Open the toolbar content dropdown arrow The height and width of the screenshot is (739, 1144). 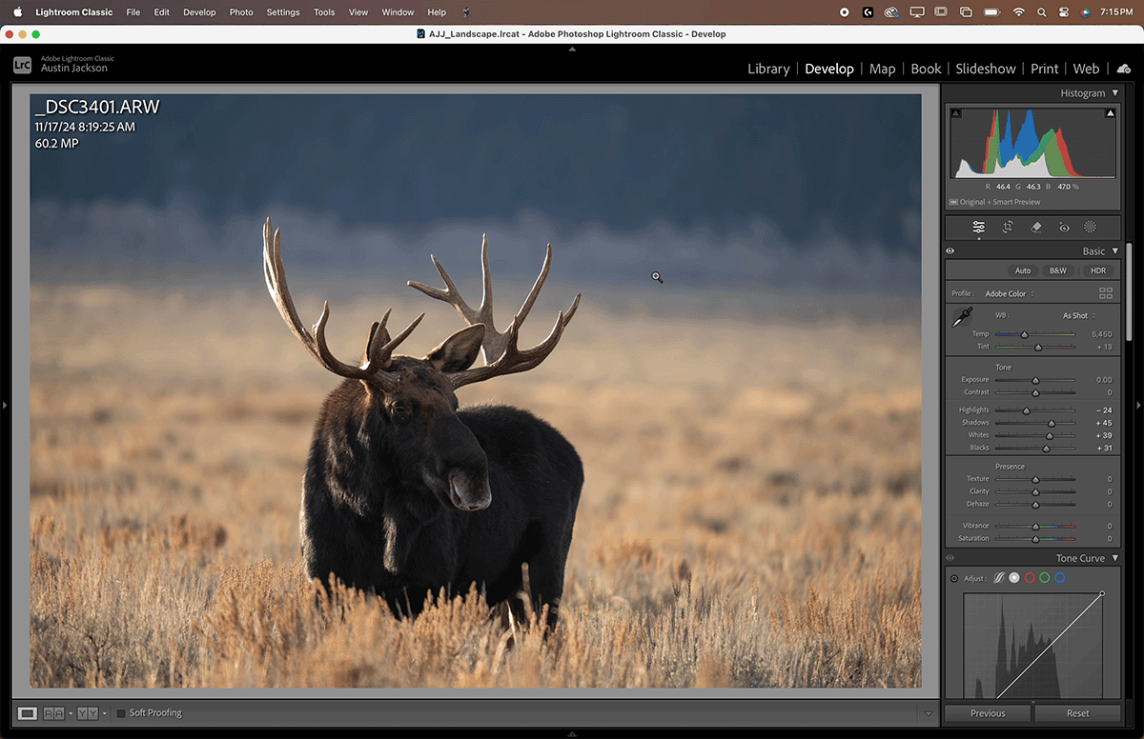[x=929, y=713]
